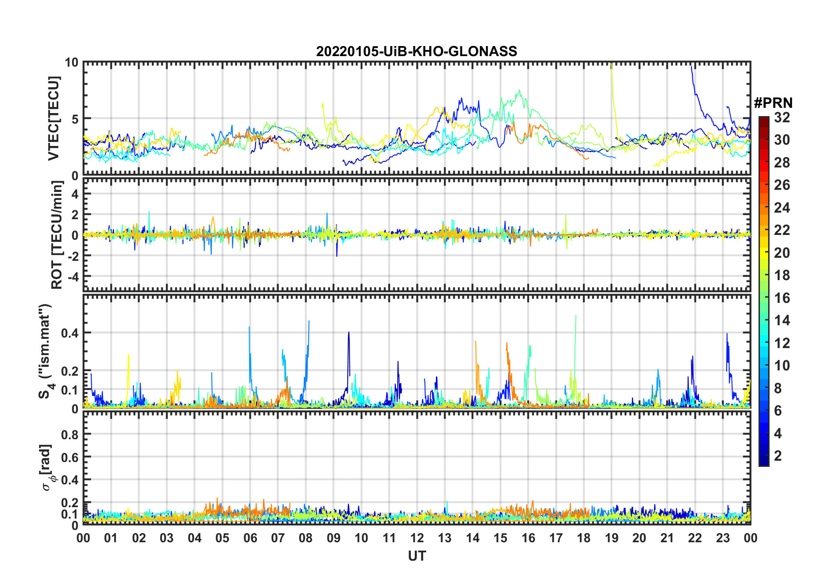The image size is (834, 583).
Task: Click colorbar tick label 2
Action: click(x=778, y=456)
